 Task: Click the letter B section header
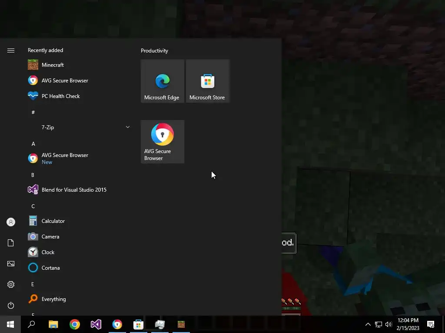pyautogui.click(x=33, y=175)
